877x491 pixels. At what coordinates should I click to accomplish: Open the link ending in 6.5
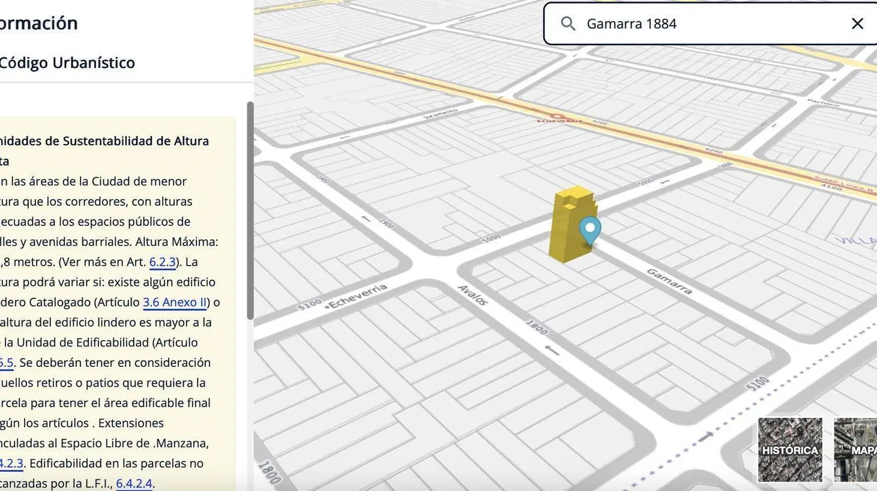pos(6,363)
